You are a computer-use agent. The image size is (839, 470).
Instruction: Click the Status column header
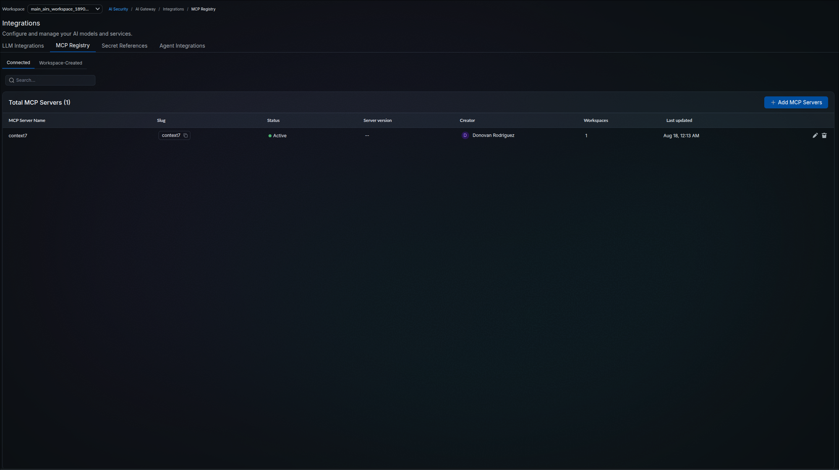pos(273,120)
